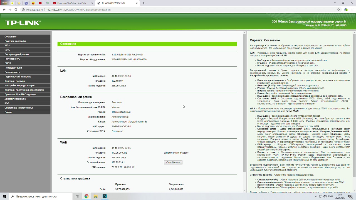Click the TP-LINK logo
The image size is (356, 200).
pyautogui.click(x=23, y=23)
